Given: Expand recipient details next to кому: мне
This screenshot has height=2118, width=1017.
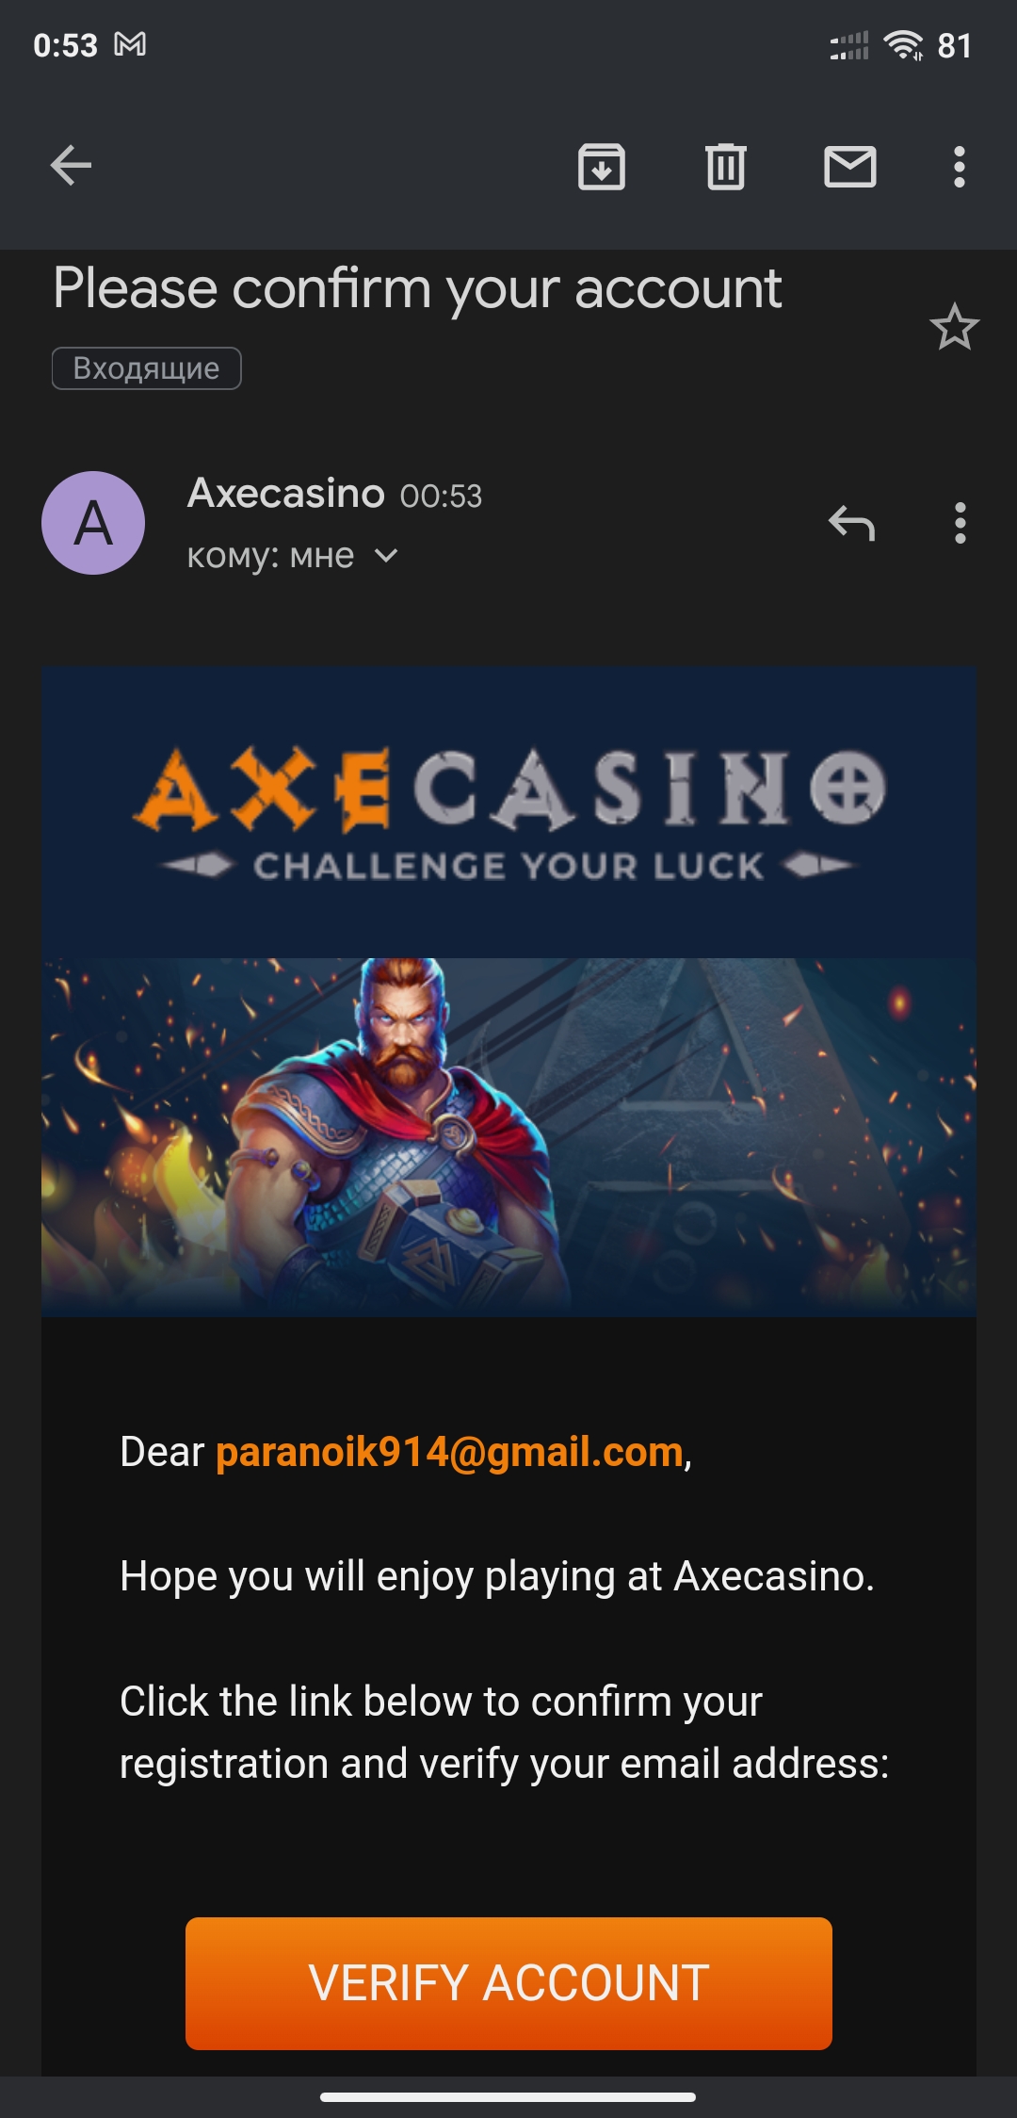Looking at the screenshot, I should coord(386,556).
